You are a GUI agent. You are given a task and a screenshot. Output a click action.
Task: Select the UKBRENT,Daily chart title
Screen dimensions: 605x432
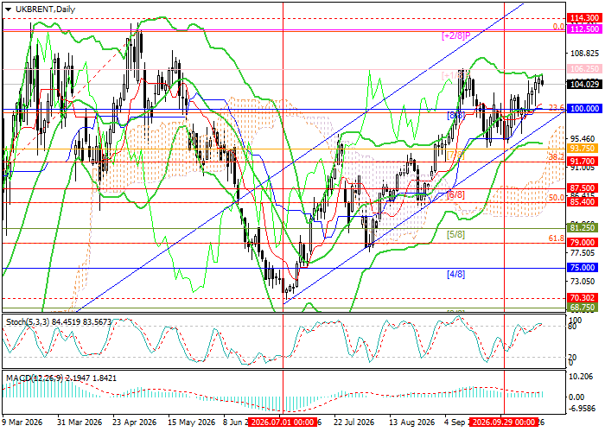[x=44, y=10]
